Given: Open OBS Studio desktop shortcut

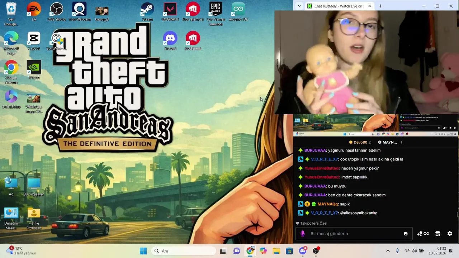Looking at the screenshot, I should coord(56,11).
